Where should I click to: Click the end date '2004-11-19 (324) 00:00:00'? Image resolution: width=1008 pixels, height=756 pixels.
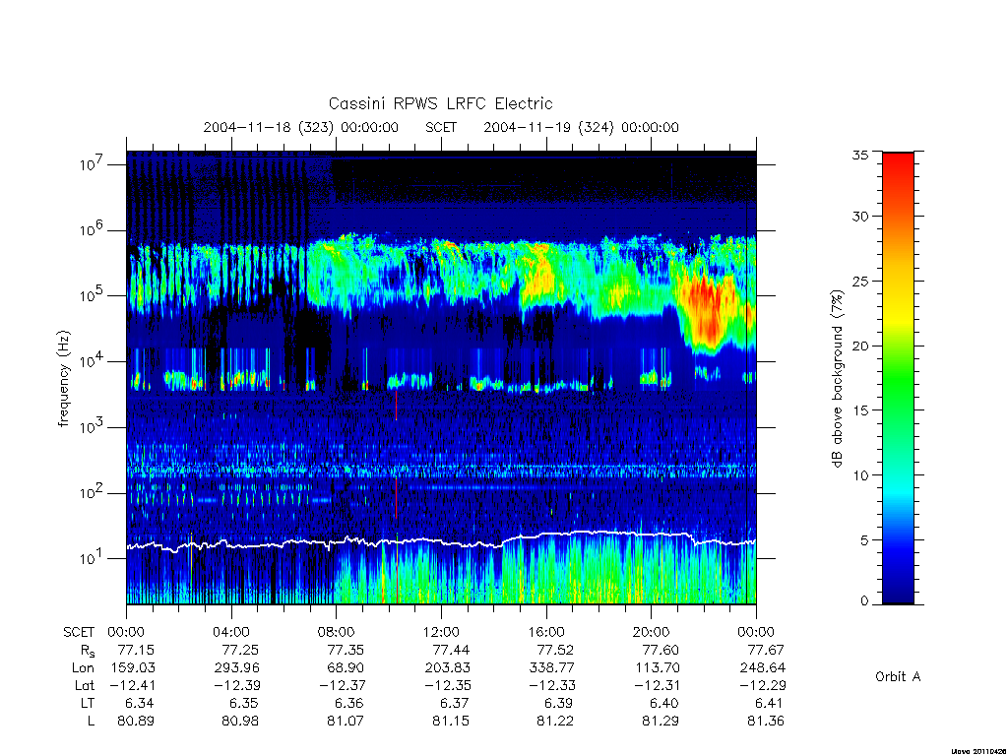point(581,127)
